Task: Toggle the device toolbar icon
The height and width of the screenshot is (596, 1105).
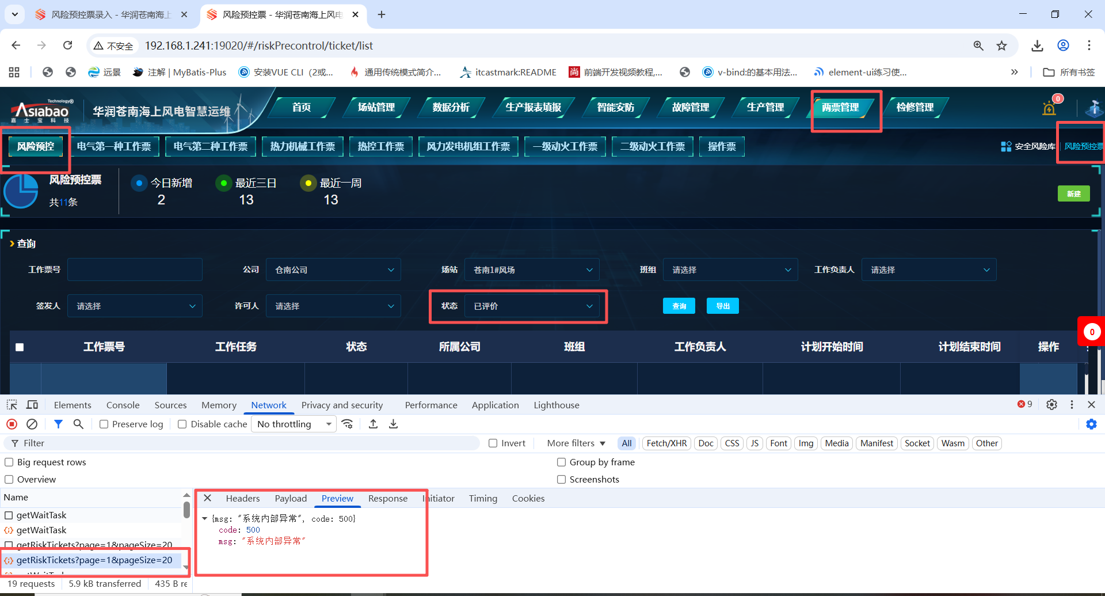Action: 32,405
